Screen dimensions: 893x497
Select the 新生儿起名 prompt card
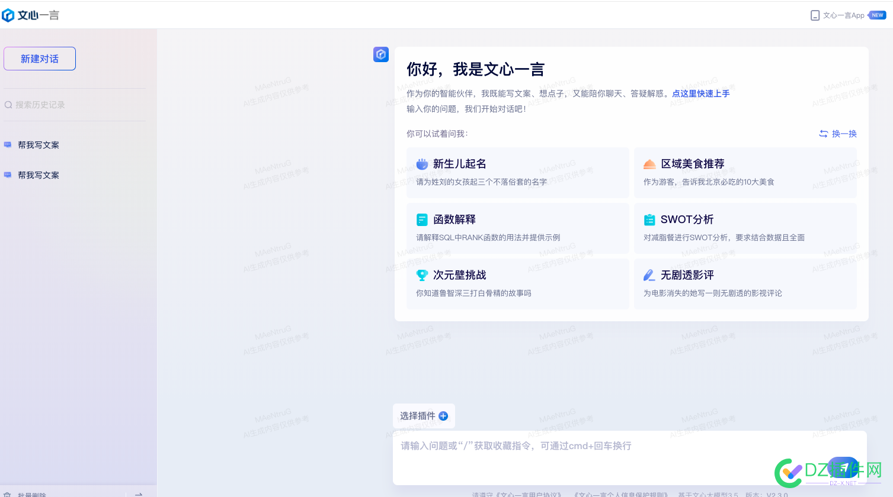click(518, 173)
